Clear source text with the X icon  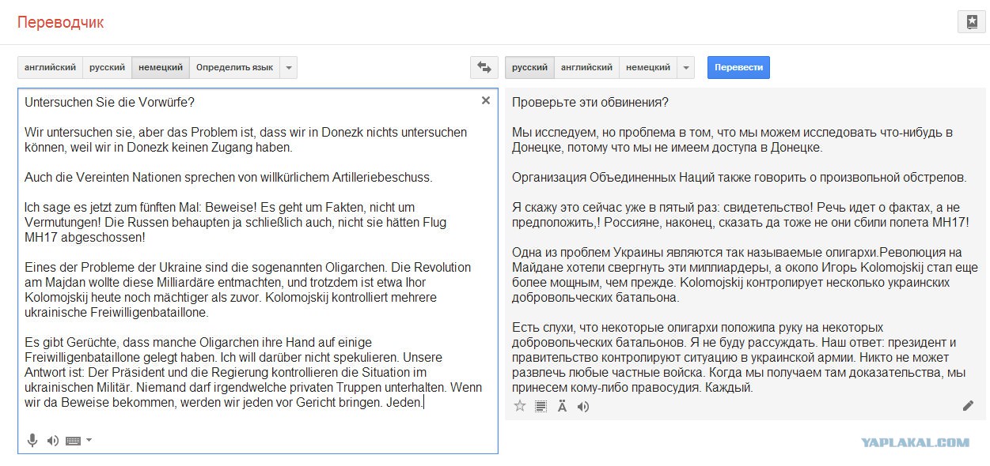pos(486,100)
